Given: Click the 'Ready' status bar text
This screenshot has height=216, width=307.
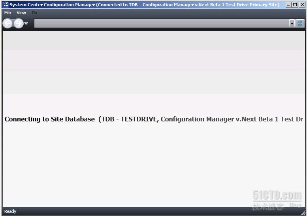Looking at the screenshot, I should point(10,211).
